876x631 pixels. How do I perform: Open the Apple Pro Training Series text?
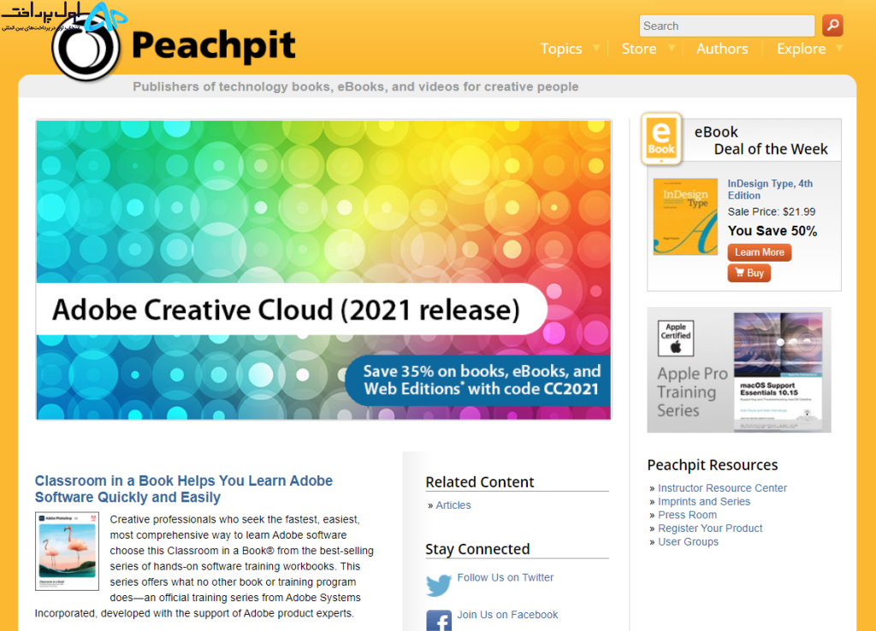692,392
